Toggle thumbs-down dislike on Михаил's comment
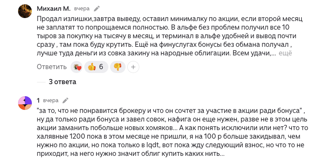Screen dimensions: 316x161 pos(118,67)
